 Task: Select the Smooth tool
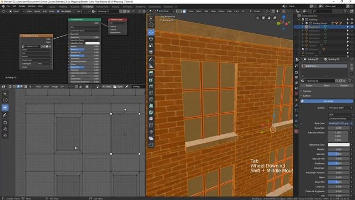(x=151, y=119)
